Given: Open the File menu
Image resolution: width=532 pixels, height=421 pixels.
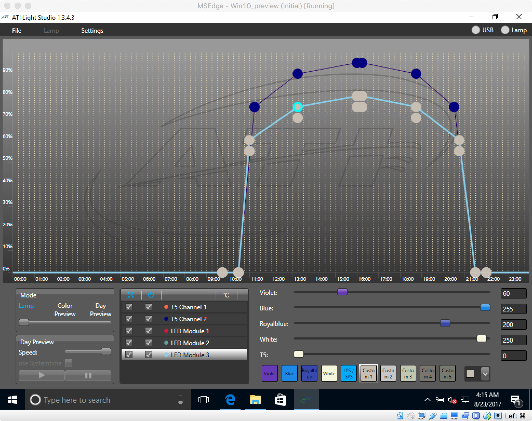Looking at the screenshot, I should (17, 30).
